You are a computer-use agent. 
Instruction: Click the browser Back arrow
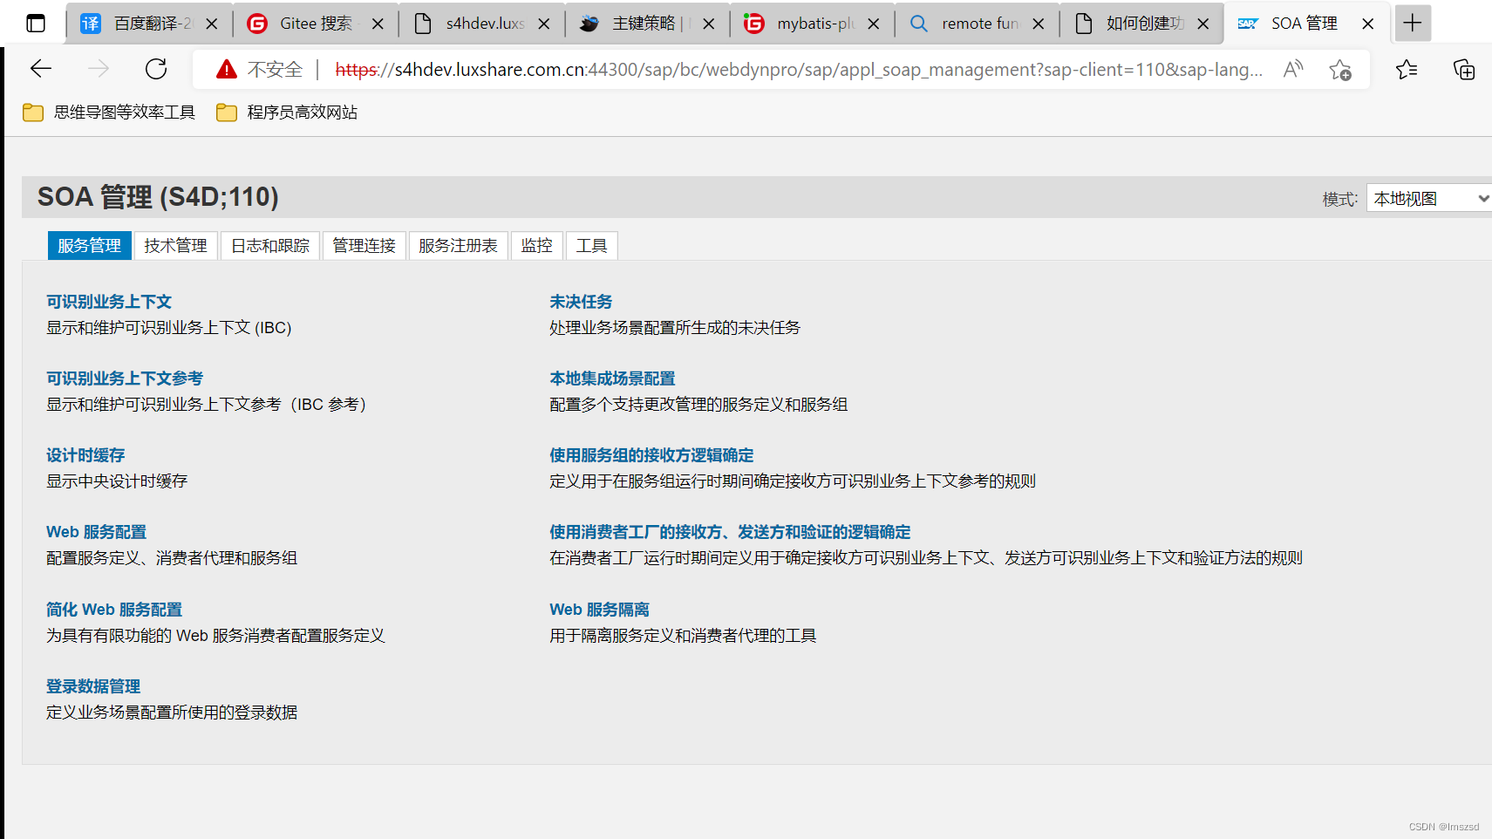coord(40,69)
